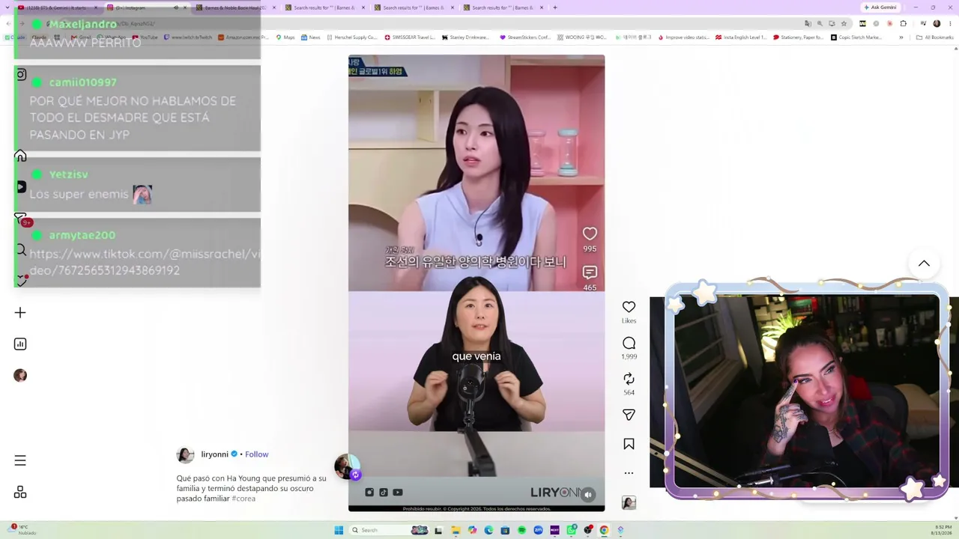Open Google Chrome from the taskbar
Screen dimensions: 959x539
click(x=604, y=530)
